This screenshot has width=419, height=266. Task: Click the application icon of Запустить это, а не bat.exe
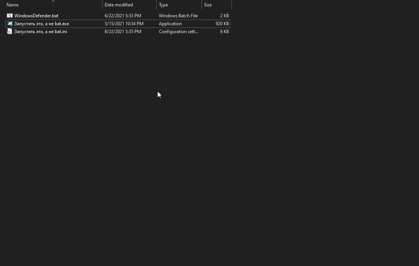pos(10,24)
